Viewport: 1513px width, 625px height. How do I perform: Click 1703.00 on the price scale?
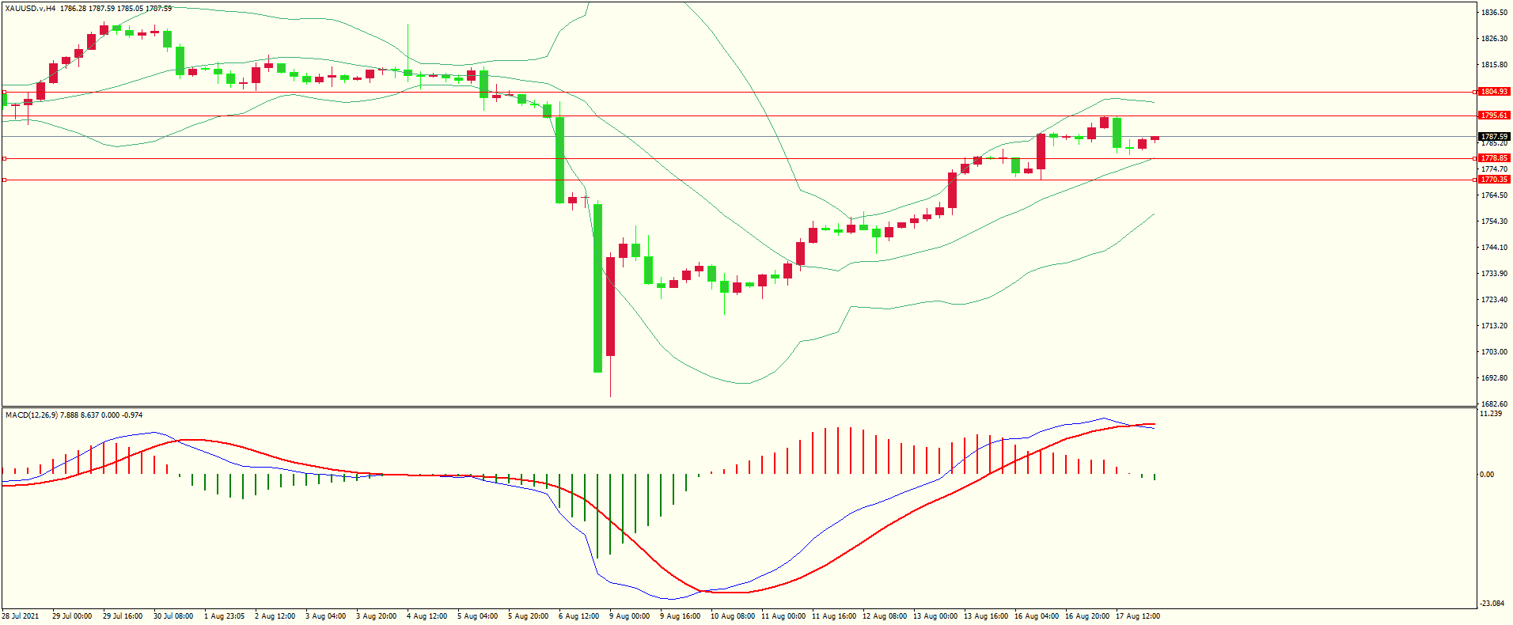[x=1494, y=352]
